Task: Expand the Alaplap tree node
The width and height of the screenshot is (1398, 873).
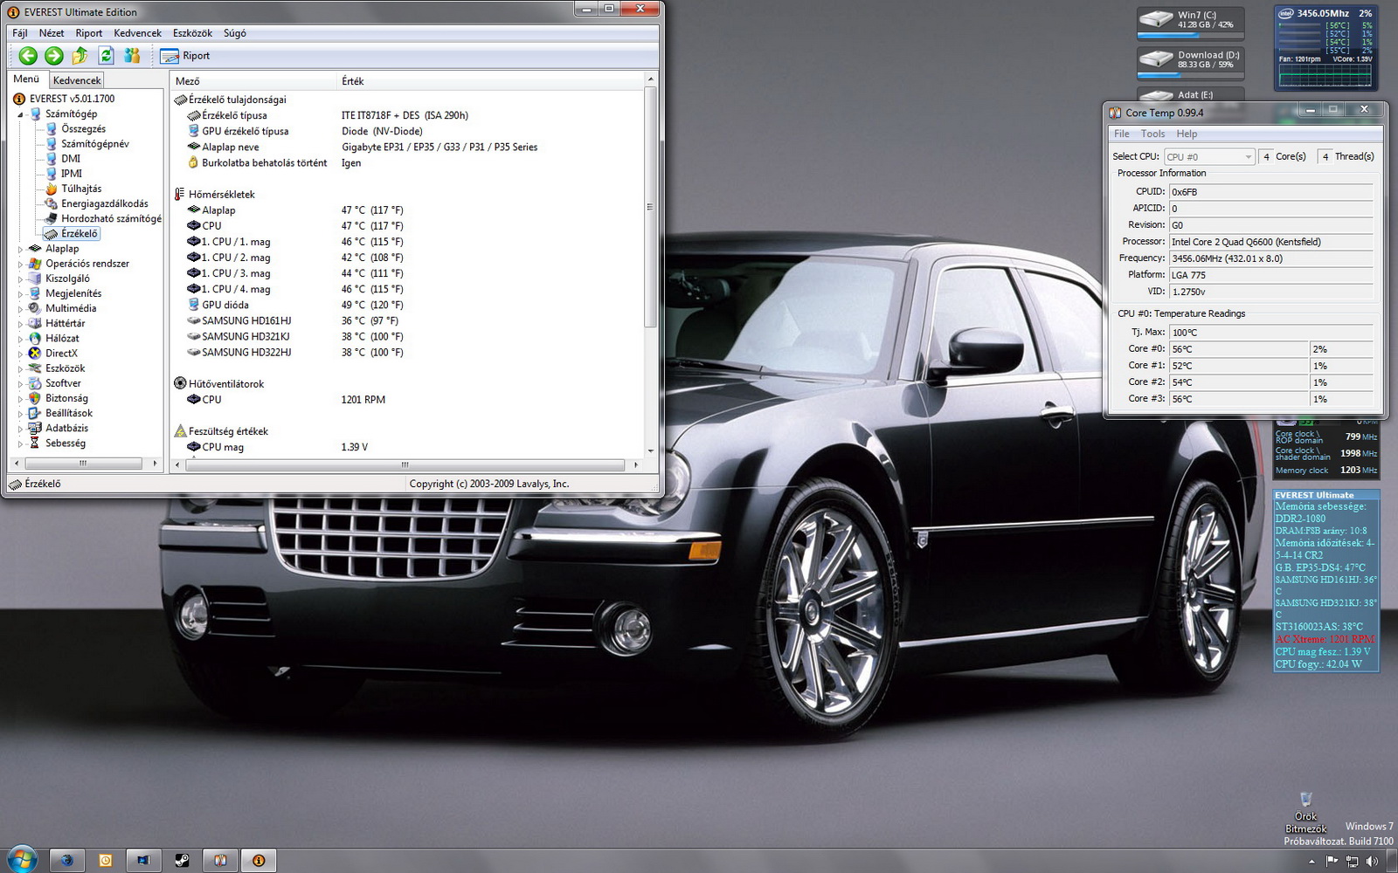Action: click(20, 249)
